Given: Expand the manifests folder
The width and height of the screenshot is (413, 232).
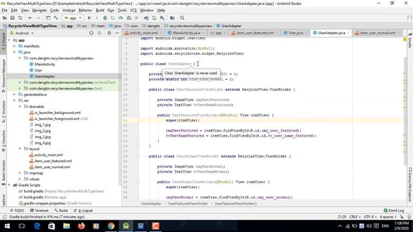Looking at the screenshot, I should [14, 46].
